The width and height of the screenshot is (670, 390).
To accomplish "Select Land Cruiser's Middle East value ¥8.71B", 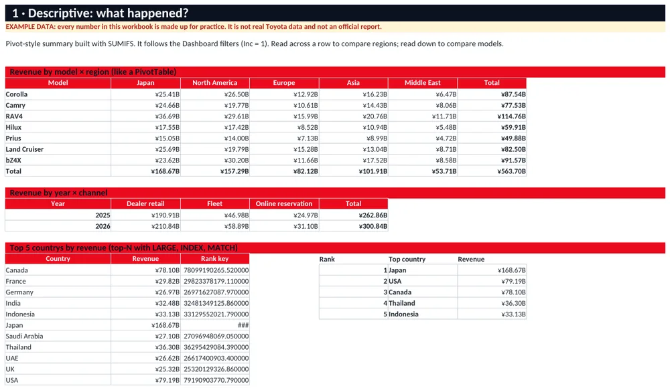I will coord(423,149).
